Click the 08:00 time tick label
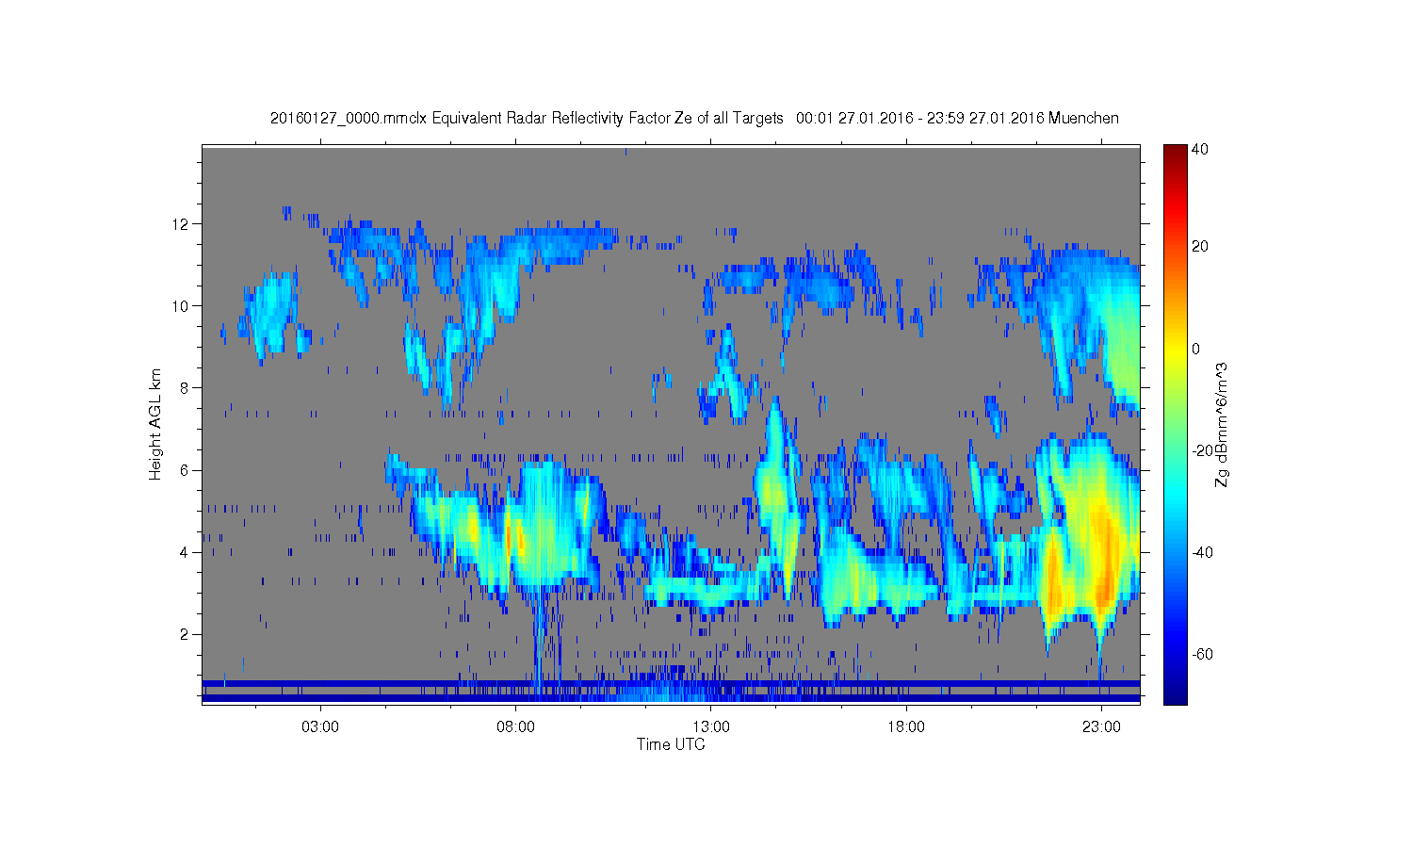 516,726
